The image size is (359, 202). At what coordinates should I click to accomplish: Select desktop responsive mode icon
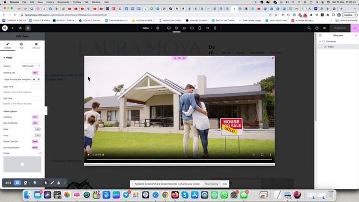point(177,28)
